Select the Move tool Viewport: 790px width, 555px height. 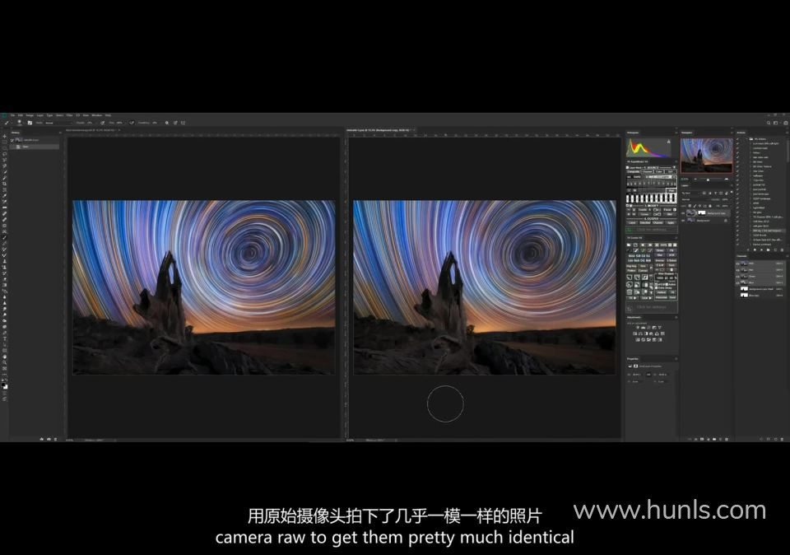tap(5, 136)
